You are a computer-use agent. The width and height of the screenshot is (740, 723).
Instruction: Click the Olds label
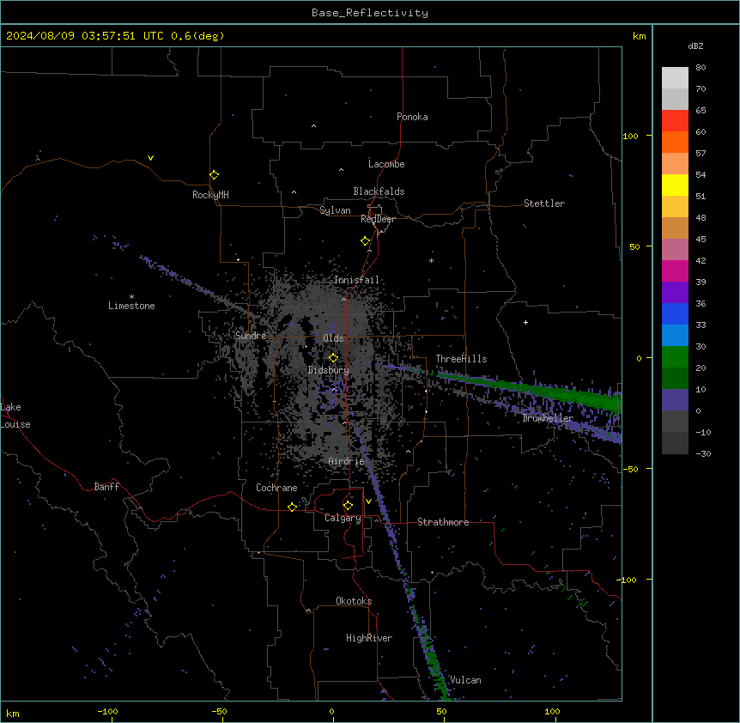tap(333, 338)
